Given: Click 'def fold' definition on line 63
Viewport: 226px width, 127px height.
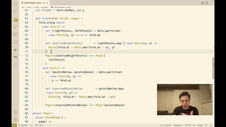Looking at the screenshot, I should pos(42,18).
